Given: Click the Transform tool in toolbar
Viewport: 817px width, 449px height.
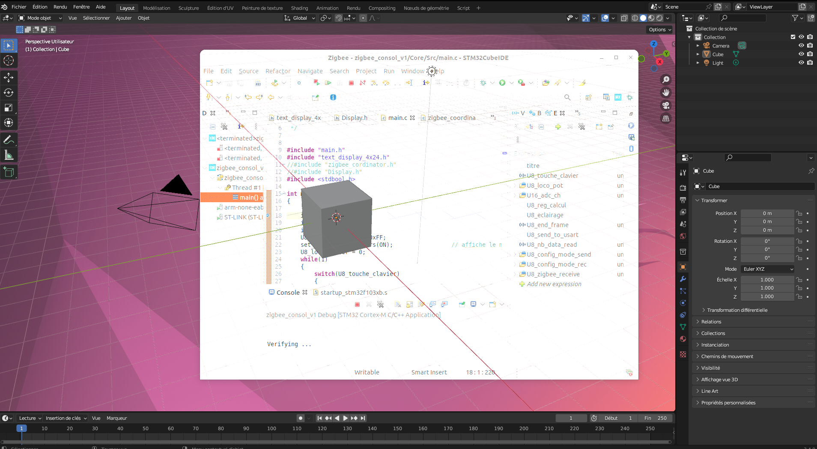Looking at the screenshot, I should tap(9, 123).
